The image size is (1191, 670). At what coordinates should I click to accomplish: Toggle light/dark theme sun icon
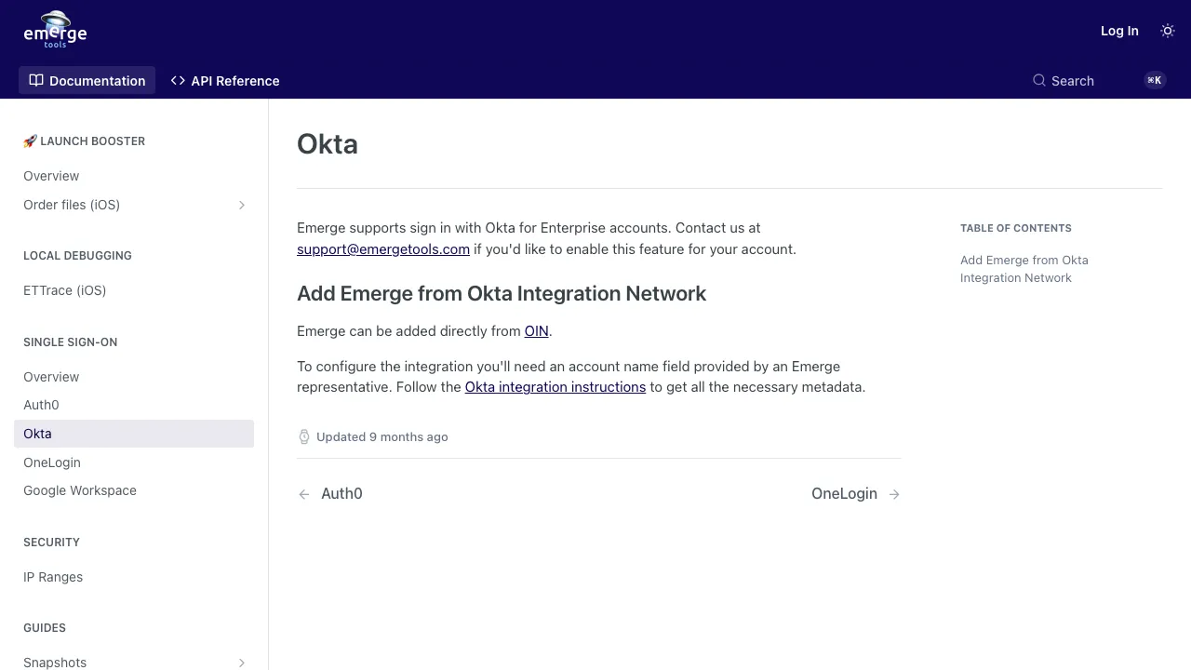[x=1168, y=31]
